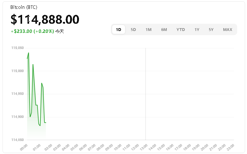
Task: Click the chart line's highest peak
Action: [x=29, y=53]
